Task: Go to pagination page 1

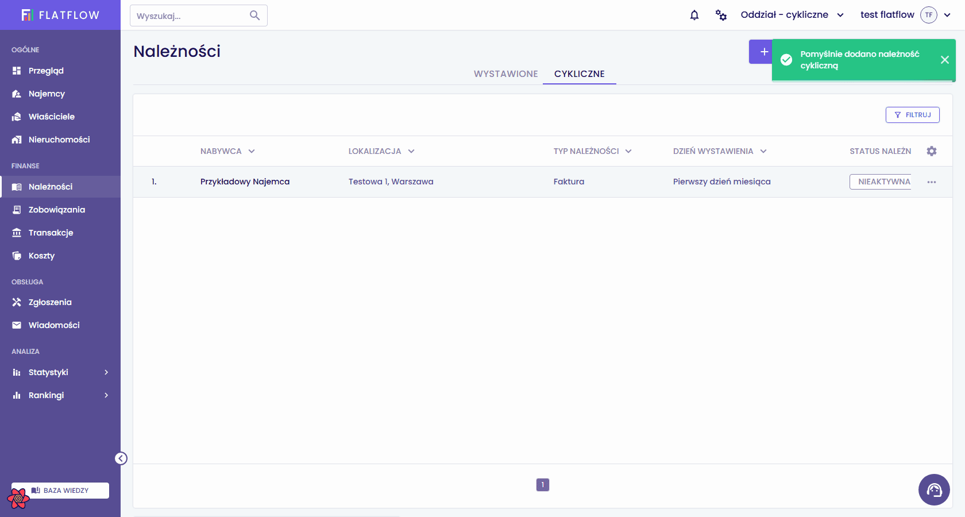Action: click(x=543, y=485)
